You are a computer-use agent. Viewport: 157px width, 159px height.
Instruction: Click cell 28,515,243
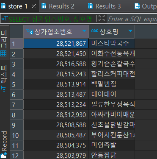tap(56, 74)
